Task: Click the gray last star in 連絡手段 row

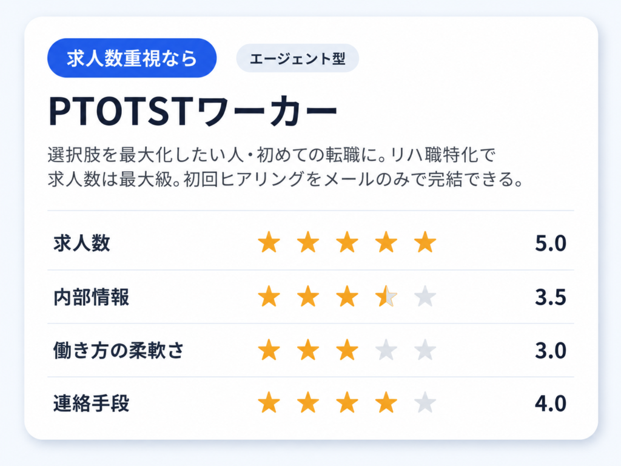Action: click(425, 403)
